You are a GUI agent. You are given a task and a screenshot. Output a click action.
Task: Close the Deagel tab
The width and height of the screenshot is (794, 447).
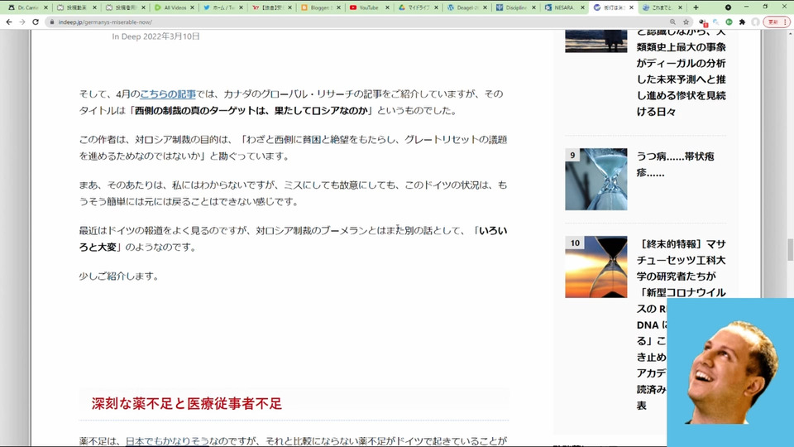click(x=485, y=7)
